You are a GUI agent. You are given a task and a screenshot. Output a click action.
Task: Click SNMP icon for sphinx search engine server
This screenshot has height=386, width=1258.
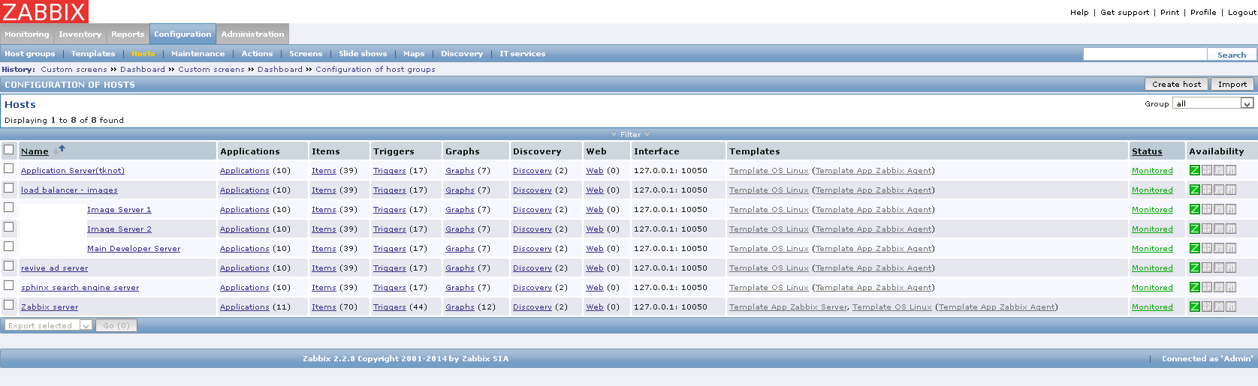click(1207, 287)
